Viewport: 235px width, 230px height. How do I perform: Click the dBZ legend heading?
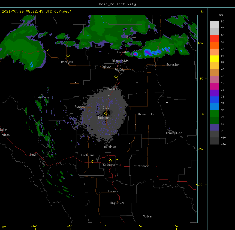pyautogui.click(x=221, y=15)
